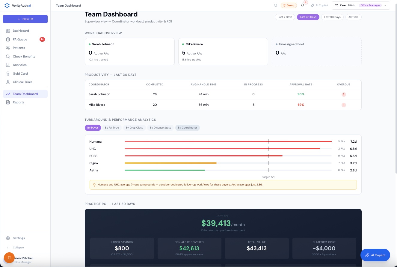Screen dimensions: 397x267
Task: Select the By Drug Class analytics tab
Action: point(134,128)
